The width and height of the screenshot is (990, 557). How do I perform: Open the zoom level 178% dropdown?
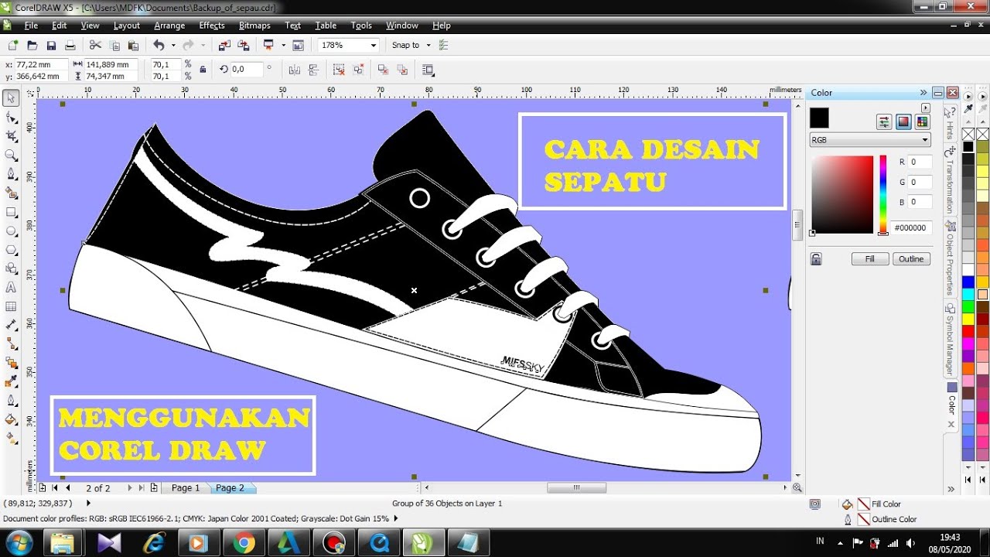(x=374, y=46)
